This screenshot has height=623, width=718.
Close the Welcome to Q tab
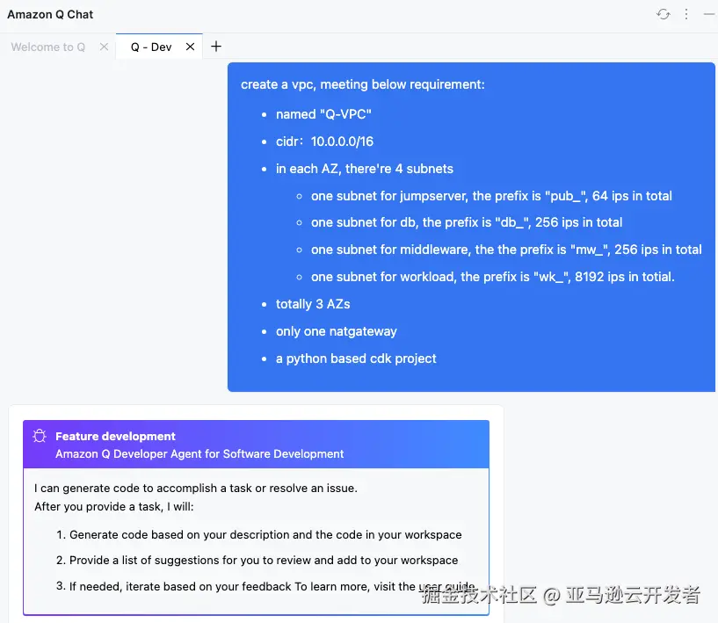tap(104, 47)
